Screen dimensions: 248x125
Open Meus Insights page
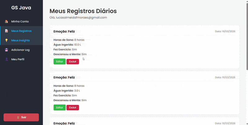coord(21,40)
